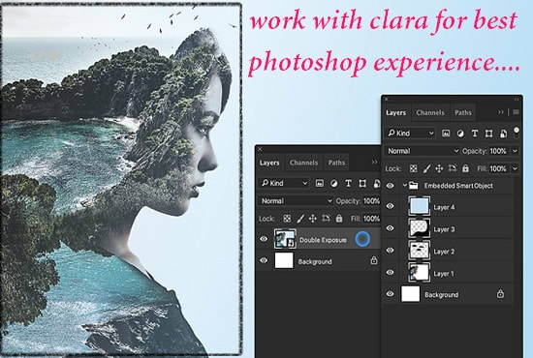Click Fill value in Embedded Smart Object panel
This screenshot has height=358, width=533.
pyautogui.click(x=498, y=168)
